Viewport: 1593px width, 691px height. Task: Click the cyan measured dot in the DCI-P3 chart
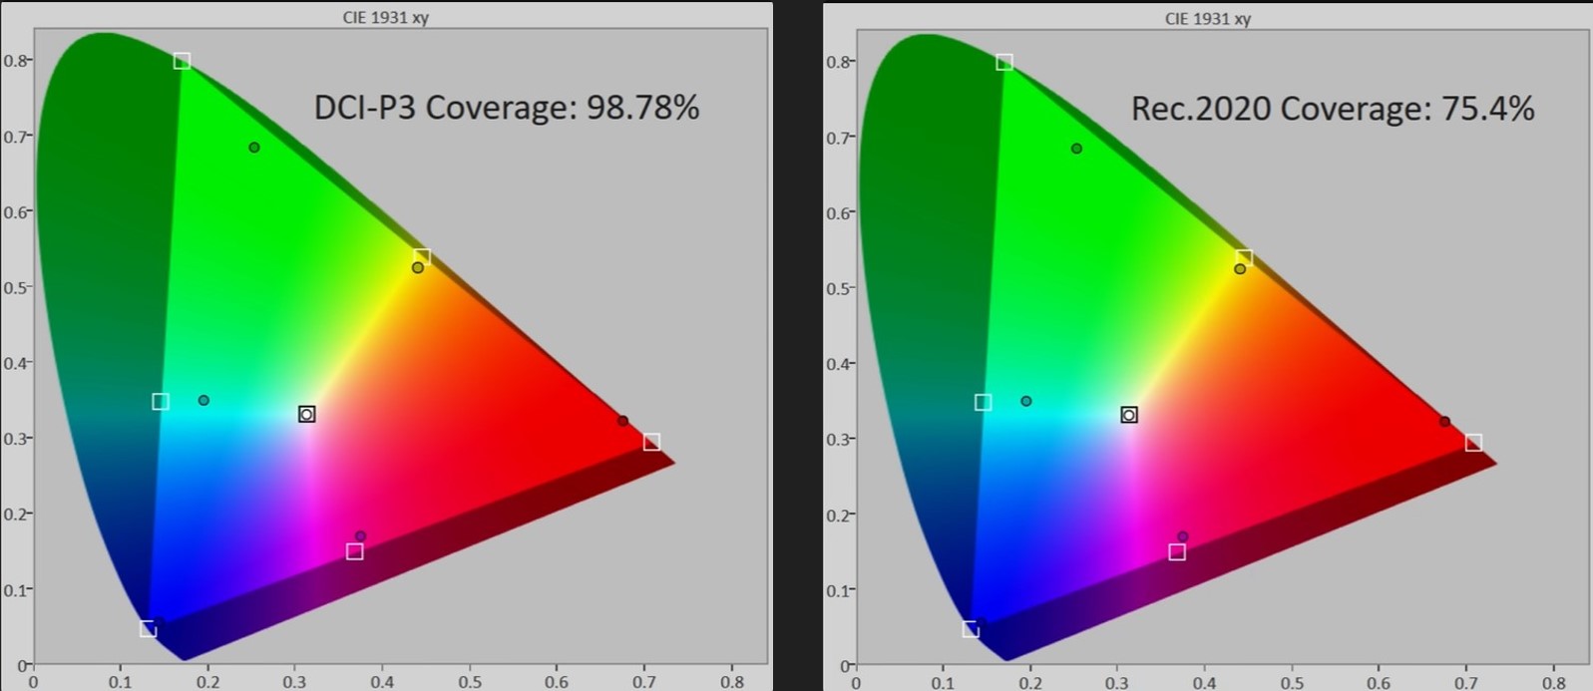click(203, 400)
